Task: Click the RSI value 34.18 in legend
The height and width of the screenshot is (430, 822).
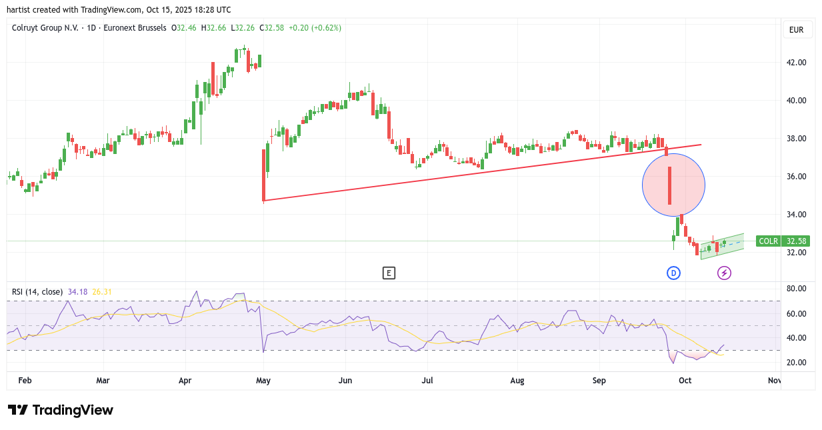Action: [77, 291]
